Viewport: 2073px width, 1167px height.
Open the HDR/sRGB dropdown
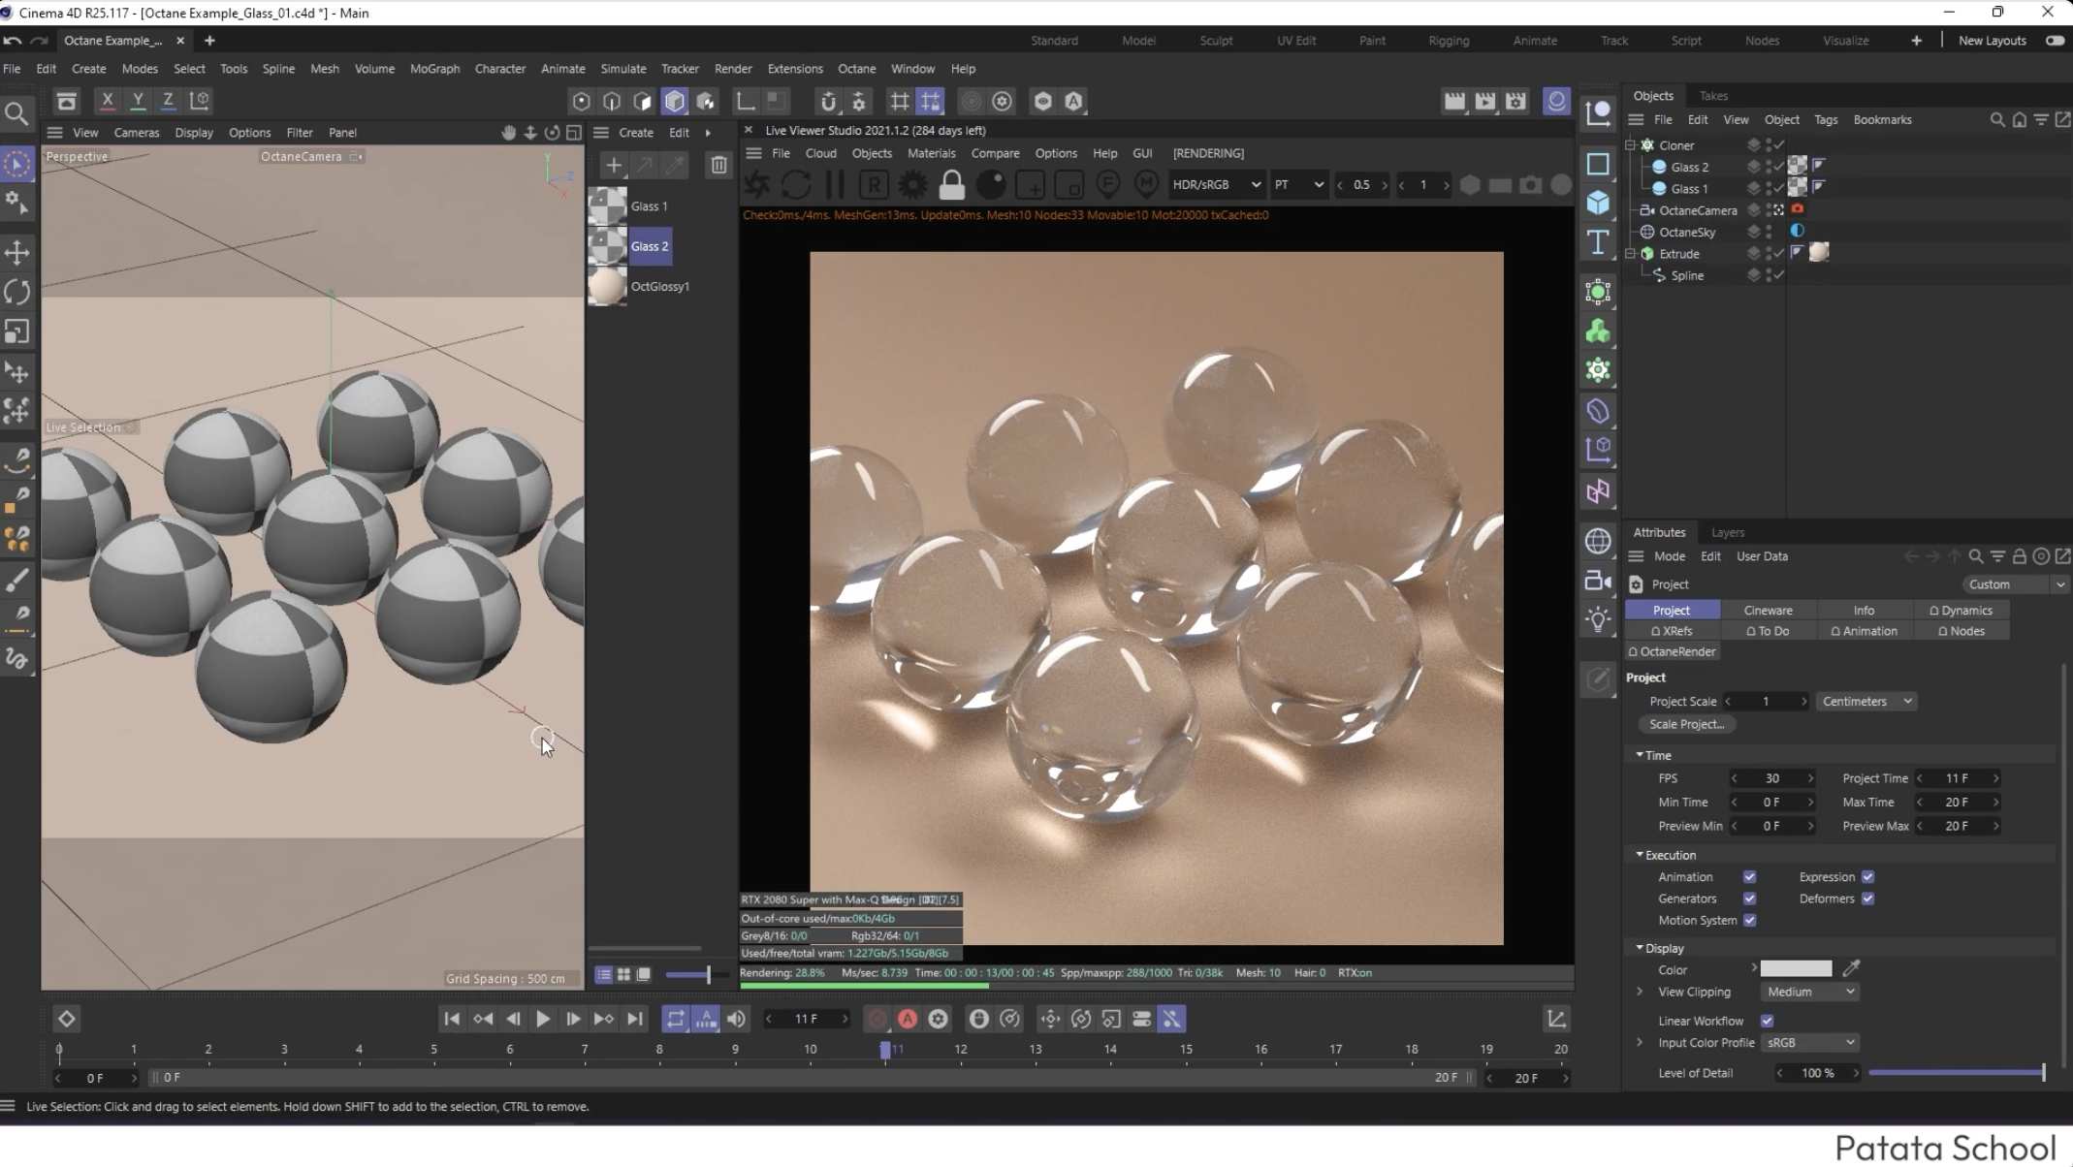(x=1216, y=184)
